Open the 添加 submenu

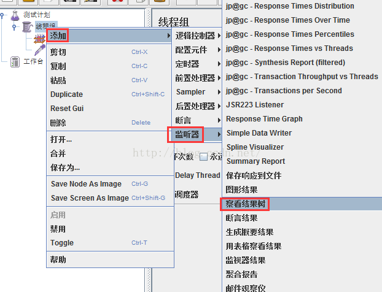click(x=109, y=36)
